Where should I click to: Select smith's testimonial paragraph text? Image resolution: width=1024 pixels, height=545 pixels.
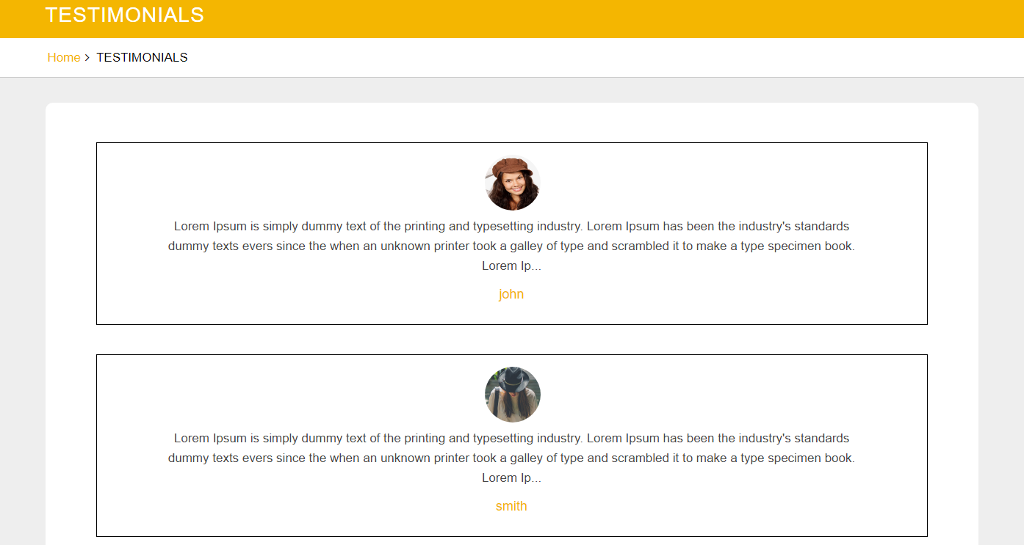pyautogui.click(x=511, y=458)
